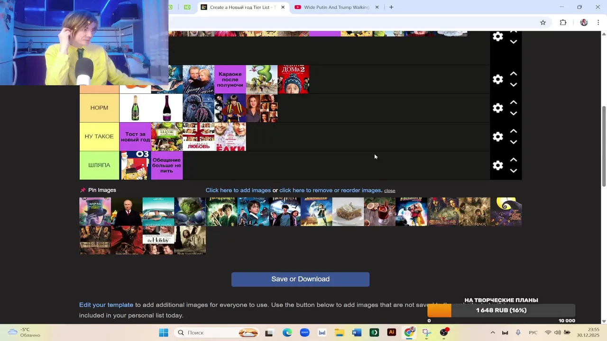Open 'Edit your template' link
The height and width of the screenshot is (341, 607).
[106, 305]
